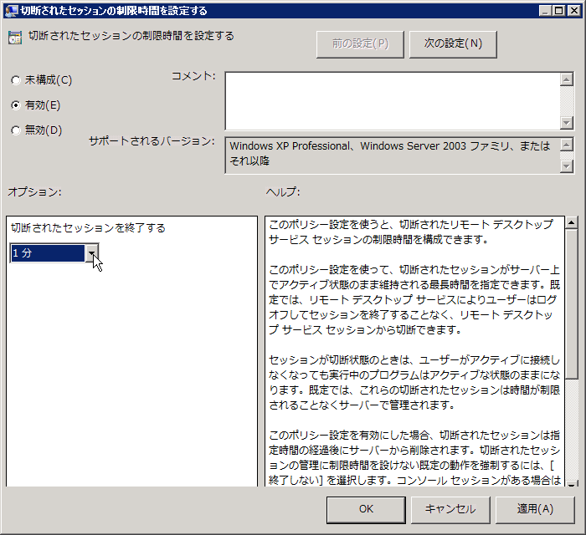
Task: Go to 次の設定(N)
Action: [x=453, y=43]
